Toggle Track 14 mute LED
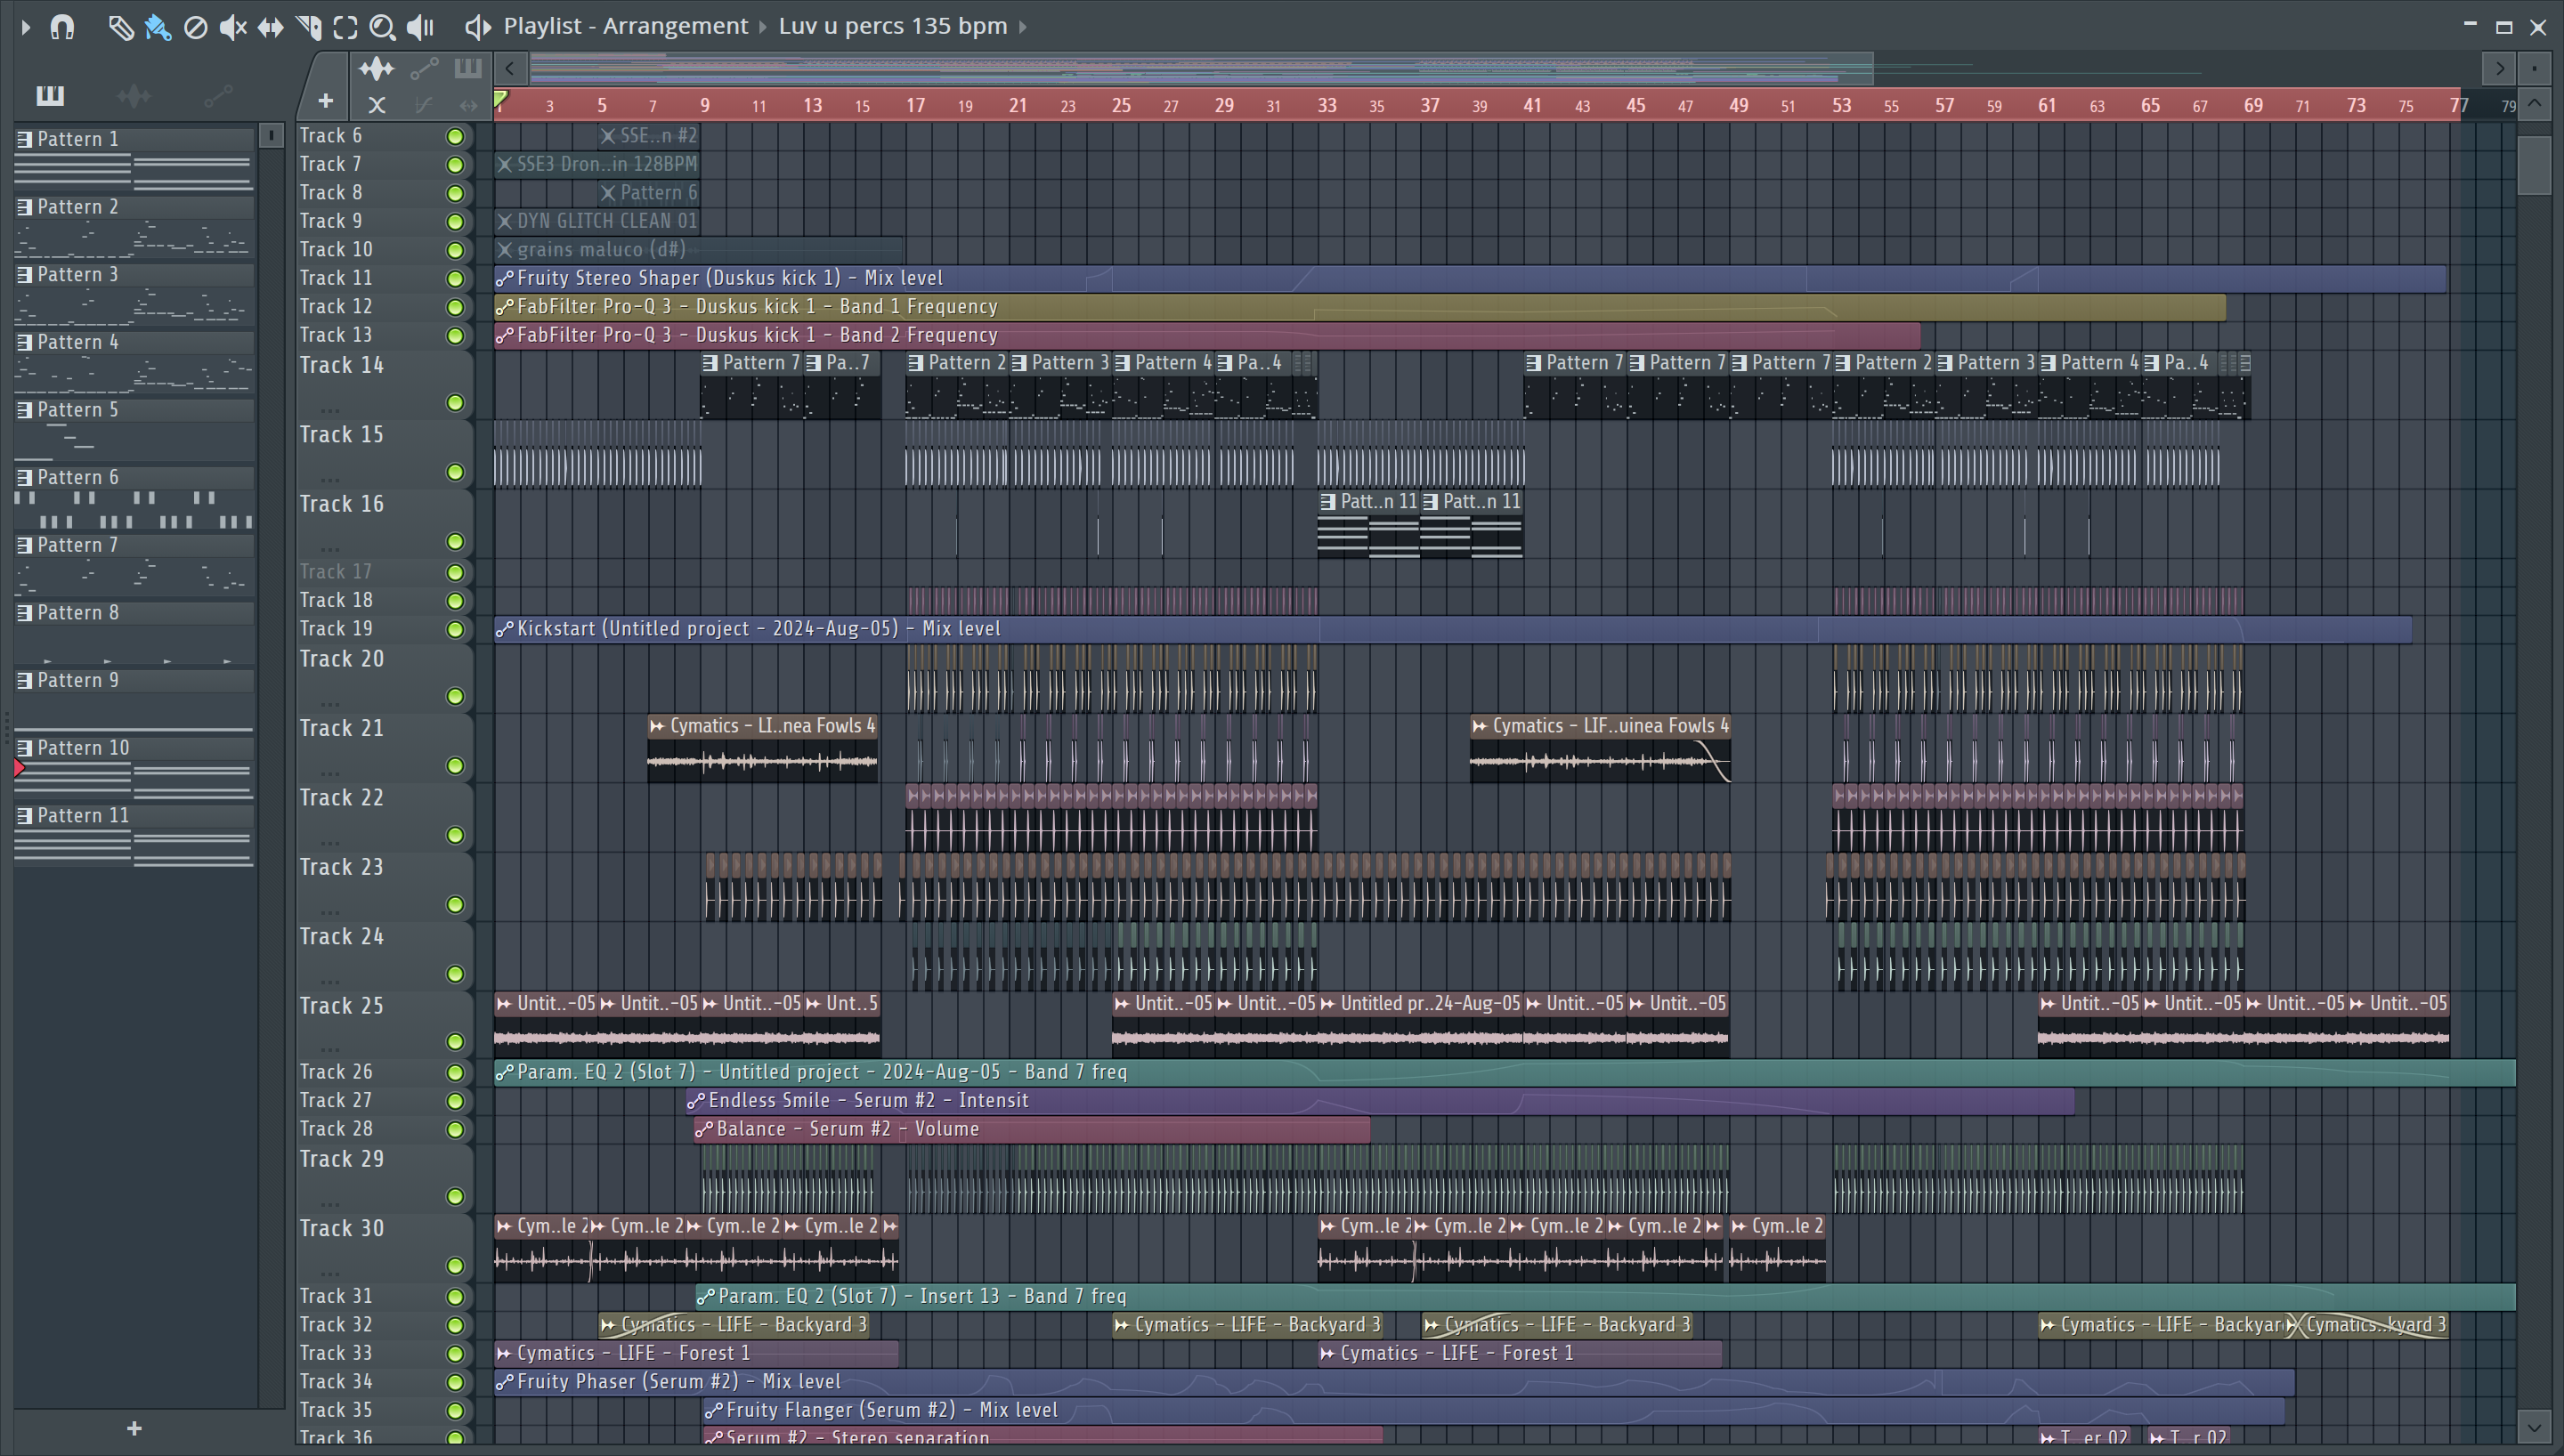2564x1456 pixels. coord(455,402)
